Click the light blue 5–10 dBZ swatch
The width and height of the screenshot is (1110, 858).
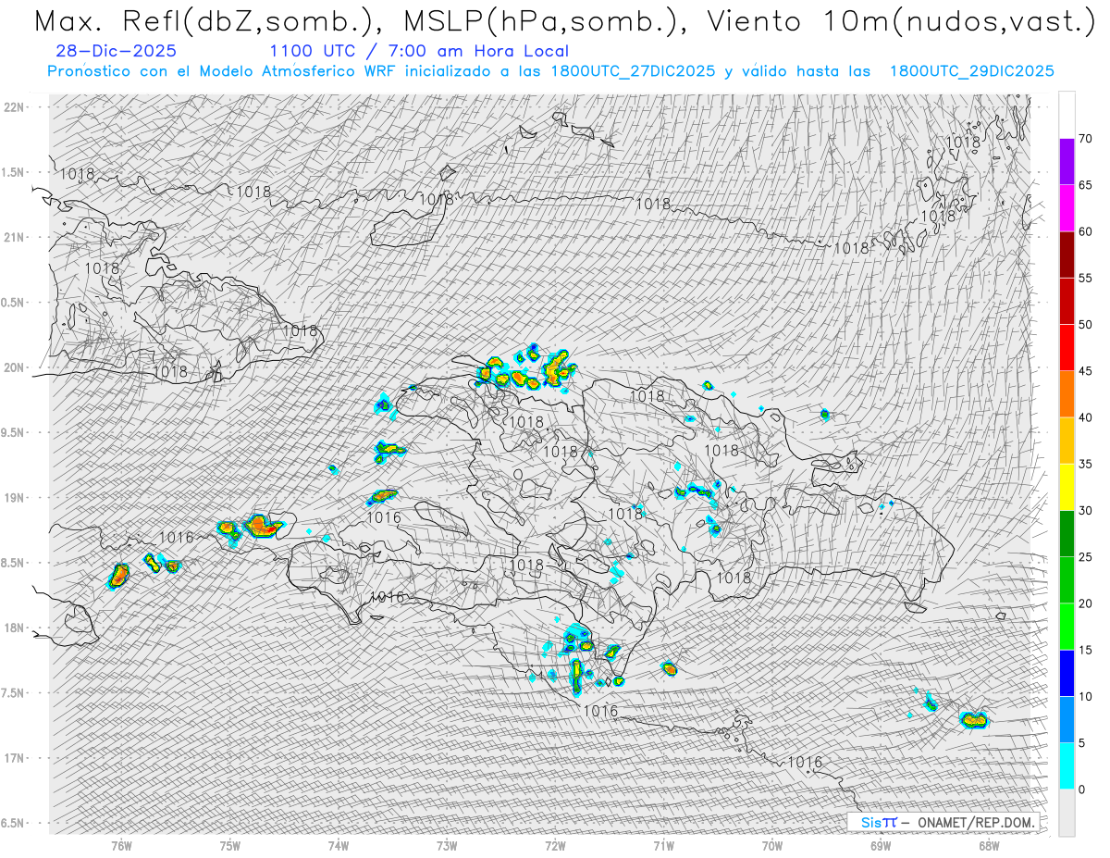pos(1067,719)
